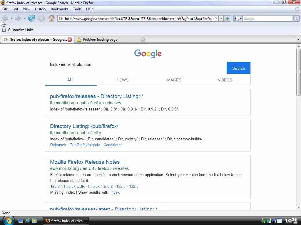Screen dimensions: 301x225
Task: Open the File menu
Action: (x=5, y=9)
